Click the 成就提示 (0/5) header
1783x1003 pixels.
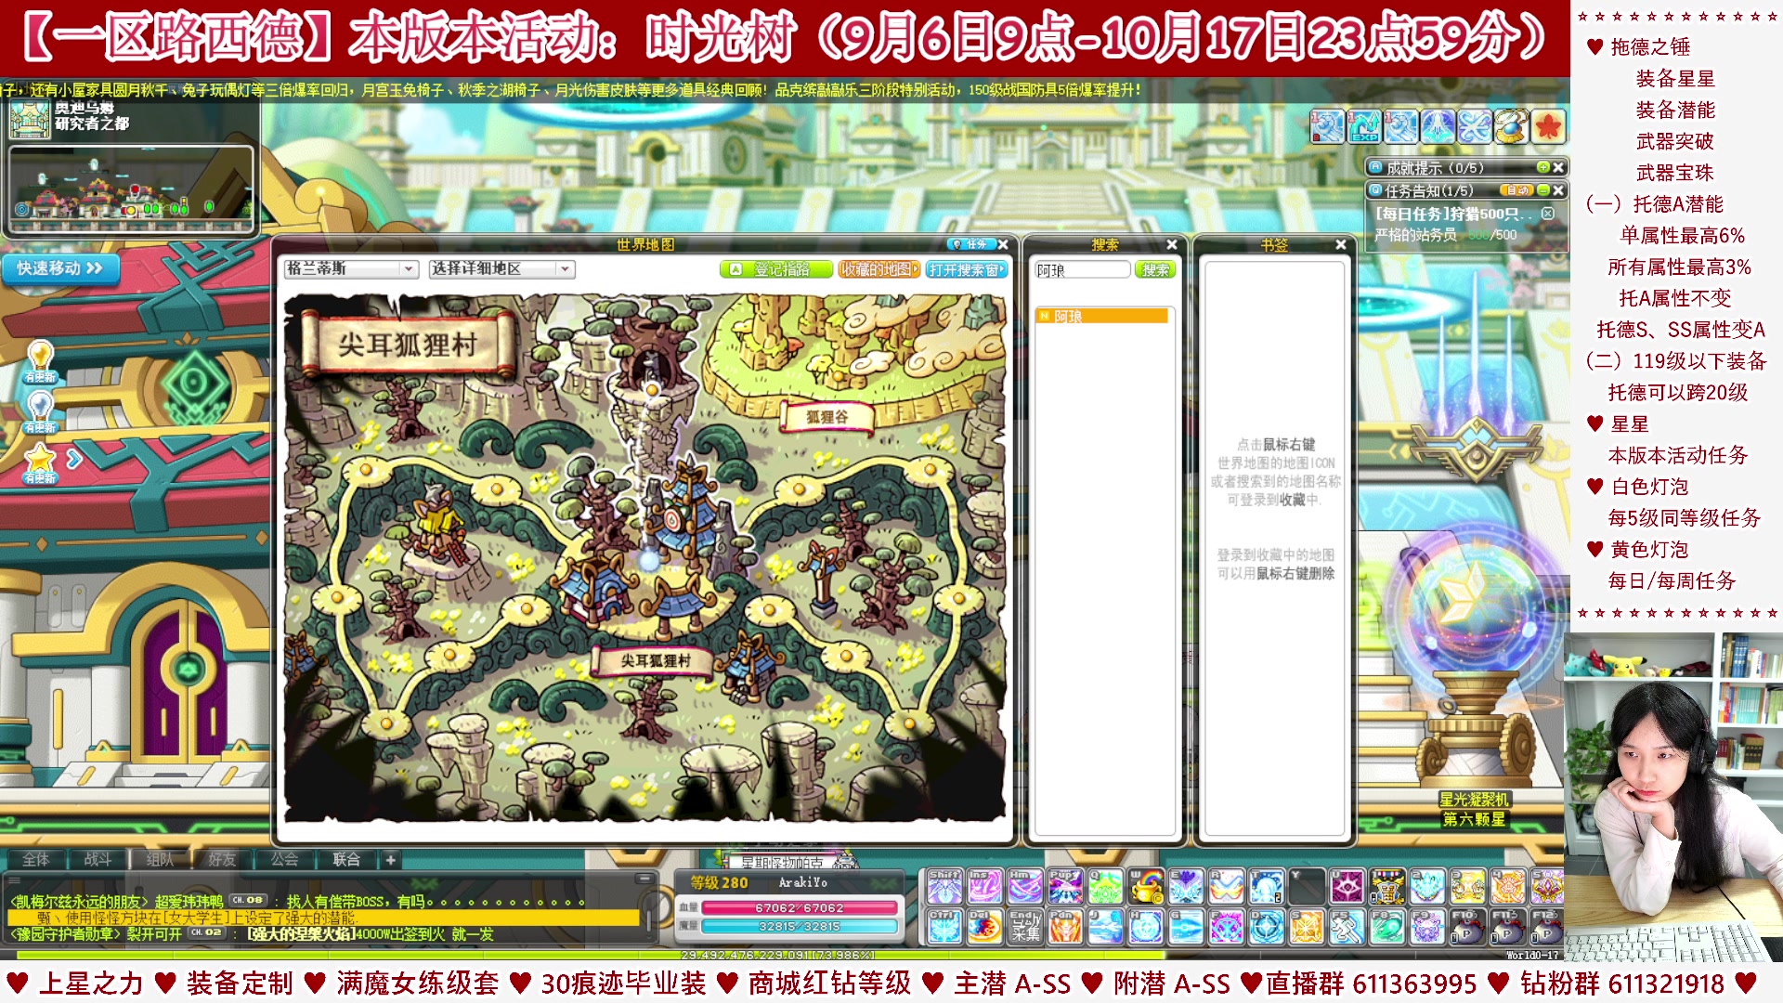pos(1435,167)
